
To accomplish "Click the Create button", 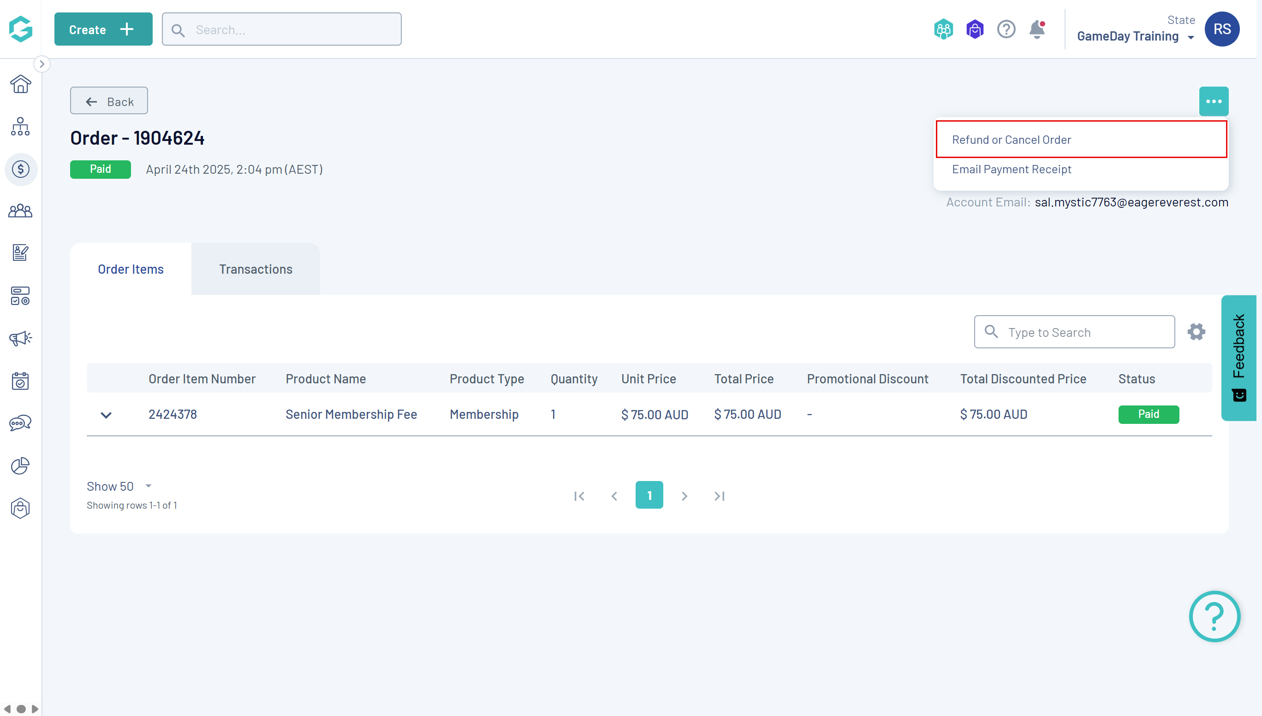I will tap(103, 29).
